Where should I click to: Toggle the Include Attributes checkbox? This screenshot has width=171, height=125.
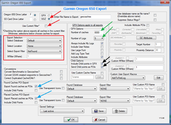tap(102, 57)
